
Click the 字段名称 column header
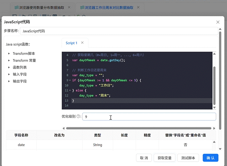coord(21,135)
